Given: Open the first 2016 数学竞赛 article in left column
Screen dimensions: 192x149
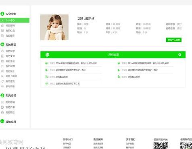Looking at the screenshot, I should click(x=76, y=63).
